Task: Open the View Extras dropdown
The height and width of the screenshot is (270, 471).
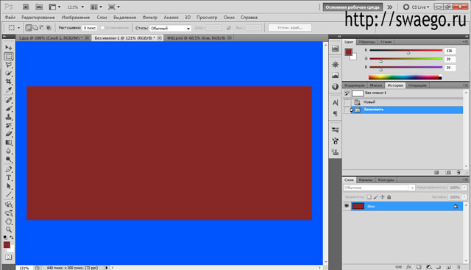Action: (54, 7)
